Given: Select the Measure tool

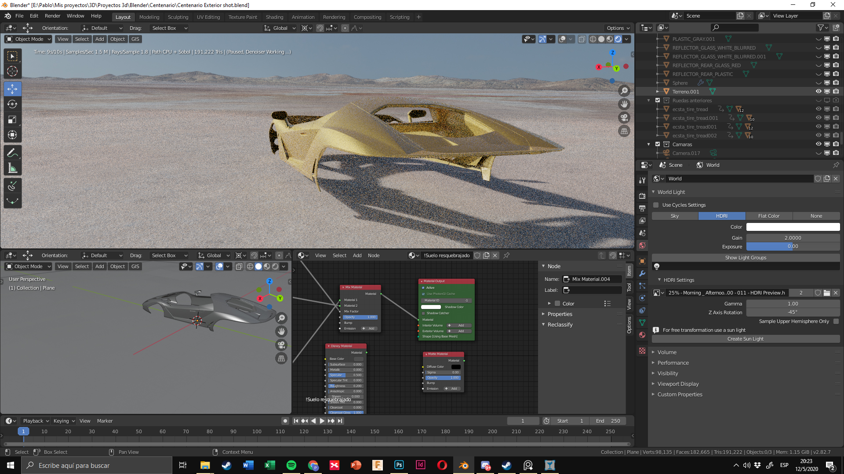Looking at the screenshot, I should click(x=12, y=168).
